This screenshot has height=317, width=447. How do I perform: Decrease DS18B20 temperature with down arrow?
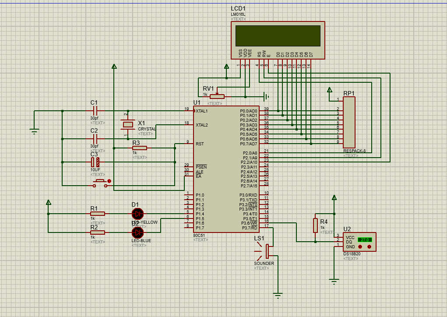(360, 247)
